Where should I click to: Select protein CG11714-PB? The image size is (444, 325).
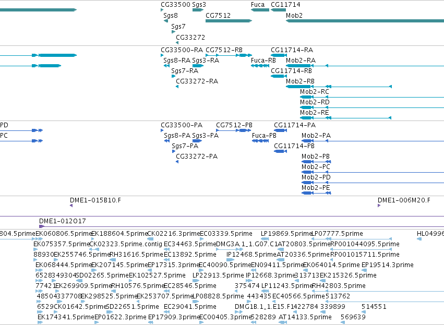coord(294,146)
